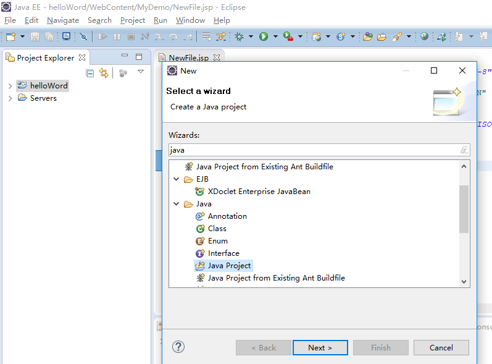Expand the helloWord project node
Screen dimensions: 492x364
[x=10, y=86]
